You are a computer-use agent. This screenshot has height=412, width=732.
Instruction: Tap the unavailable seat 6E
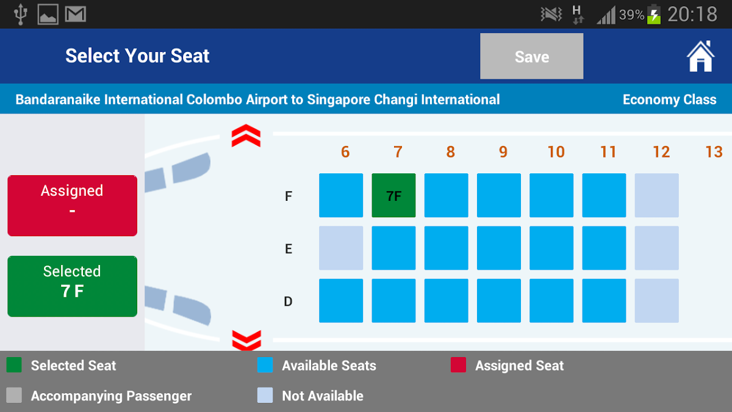pos(341,248)
